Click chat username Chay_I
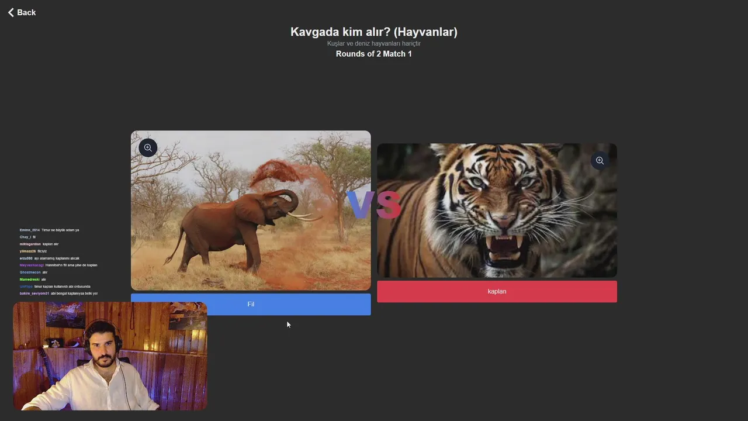 (25, 237)
